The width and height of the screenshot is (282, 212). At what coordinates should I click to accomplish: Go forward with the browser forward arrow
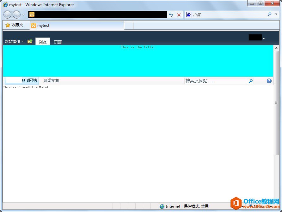(16, 15)
